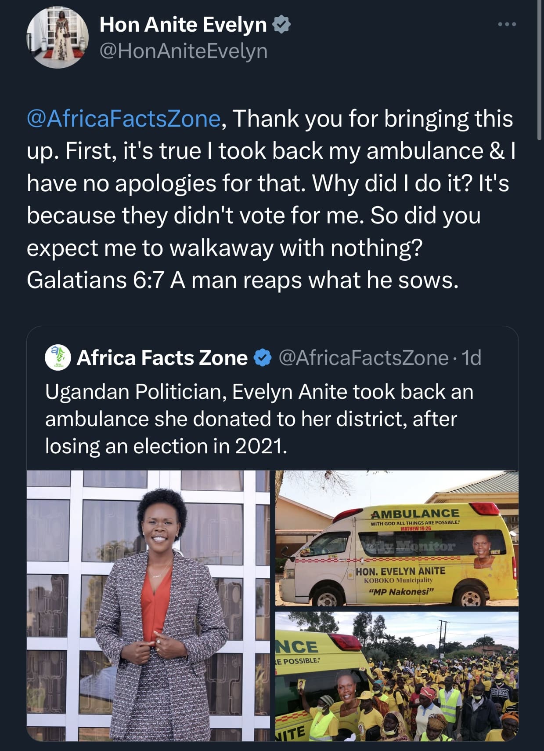544x751 pixels.
Task: Click the verified badge beside Hon Anite Evelyn
Action: (x=281, y=25)
